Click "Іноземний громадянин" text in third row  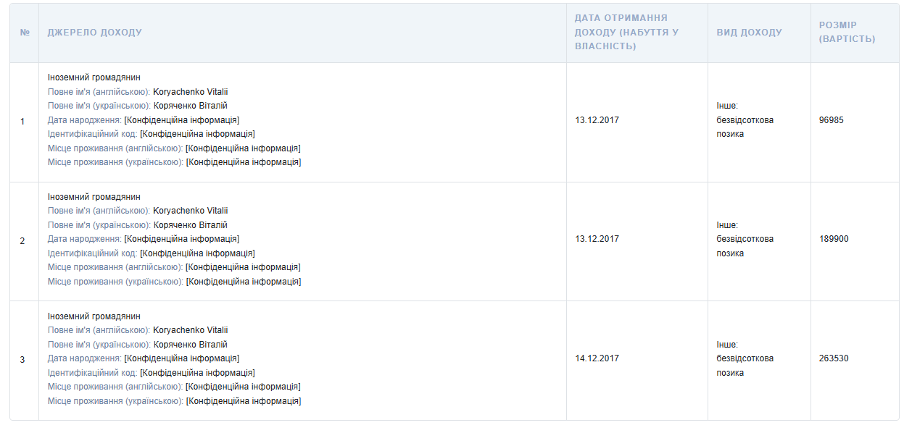[94, 316]
